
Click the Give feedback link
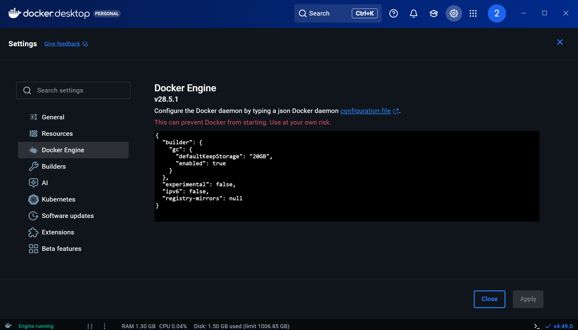pyautogui.click(x=62, y=44)
